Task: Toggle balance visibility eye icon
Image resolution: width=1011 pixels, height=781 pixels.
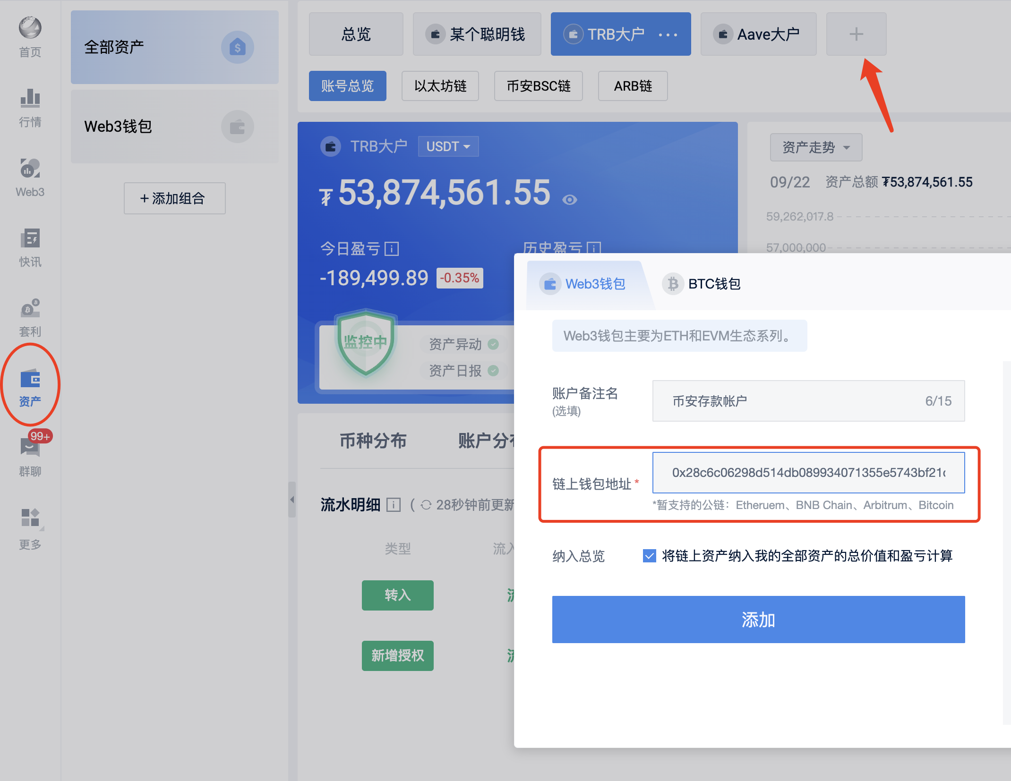Action: 570,200
